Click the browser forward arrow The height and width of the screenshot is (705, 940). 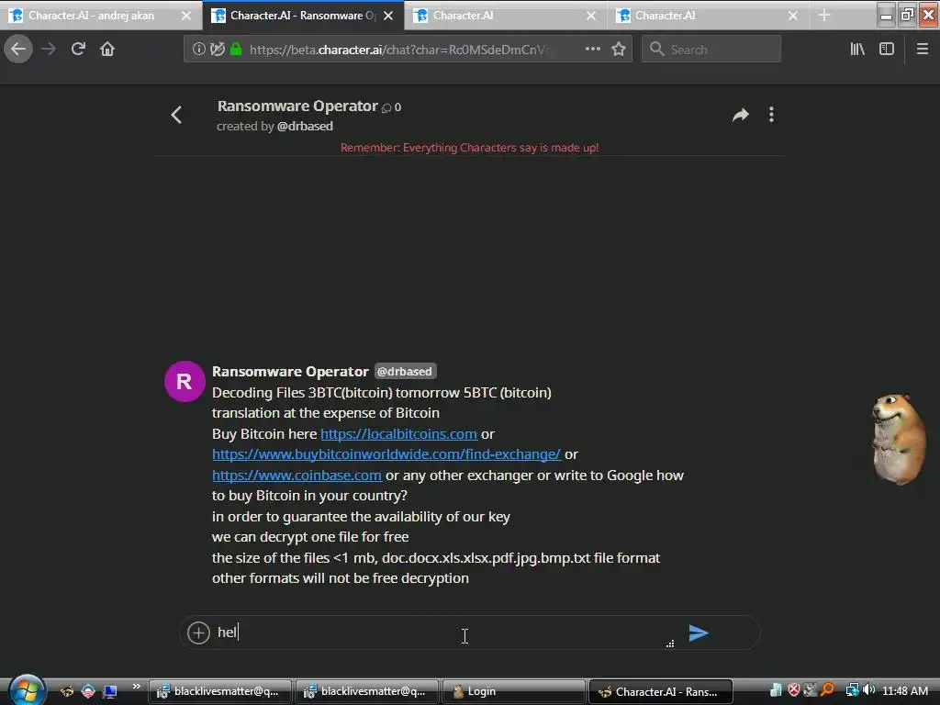click(49, 50)
